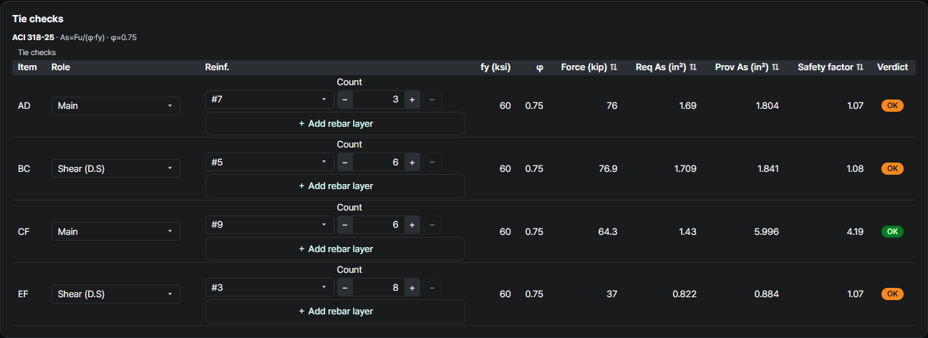Add rebar layer to tie BC
The width and height of the screenshot is (928, 338).
click(335, 186)
